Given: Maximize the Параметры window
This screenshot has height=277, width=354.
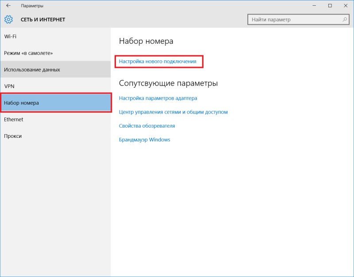Looking at the screenshot, I should [x=330, y=6].
